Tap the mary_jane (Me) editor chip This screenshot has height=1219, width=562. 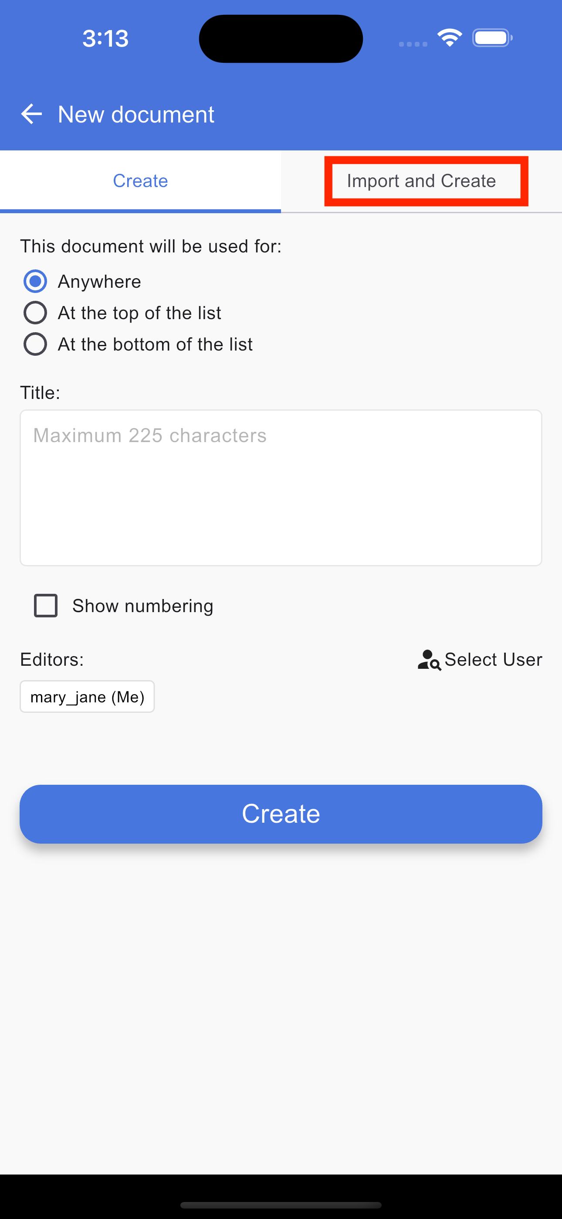tap(87, 697)
